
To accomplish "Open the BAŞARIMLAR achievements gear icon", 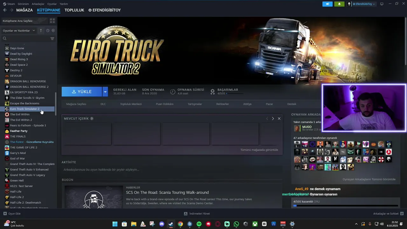I will [x=212, y=92].
